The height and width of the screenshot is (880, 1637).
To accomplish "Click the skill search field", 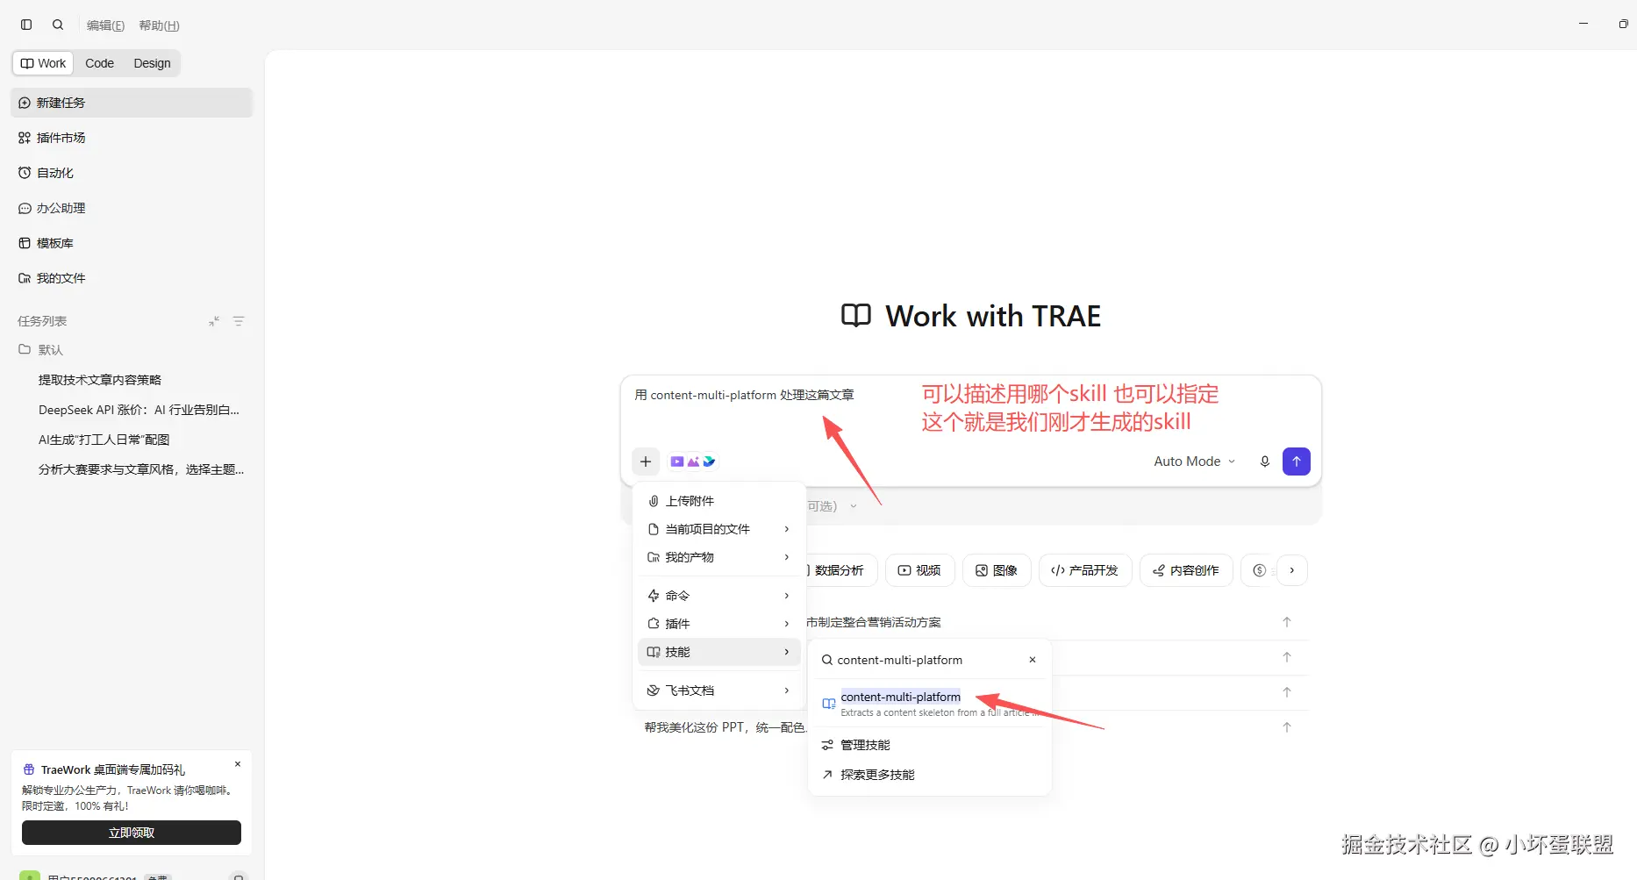I will 929,660.
